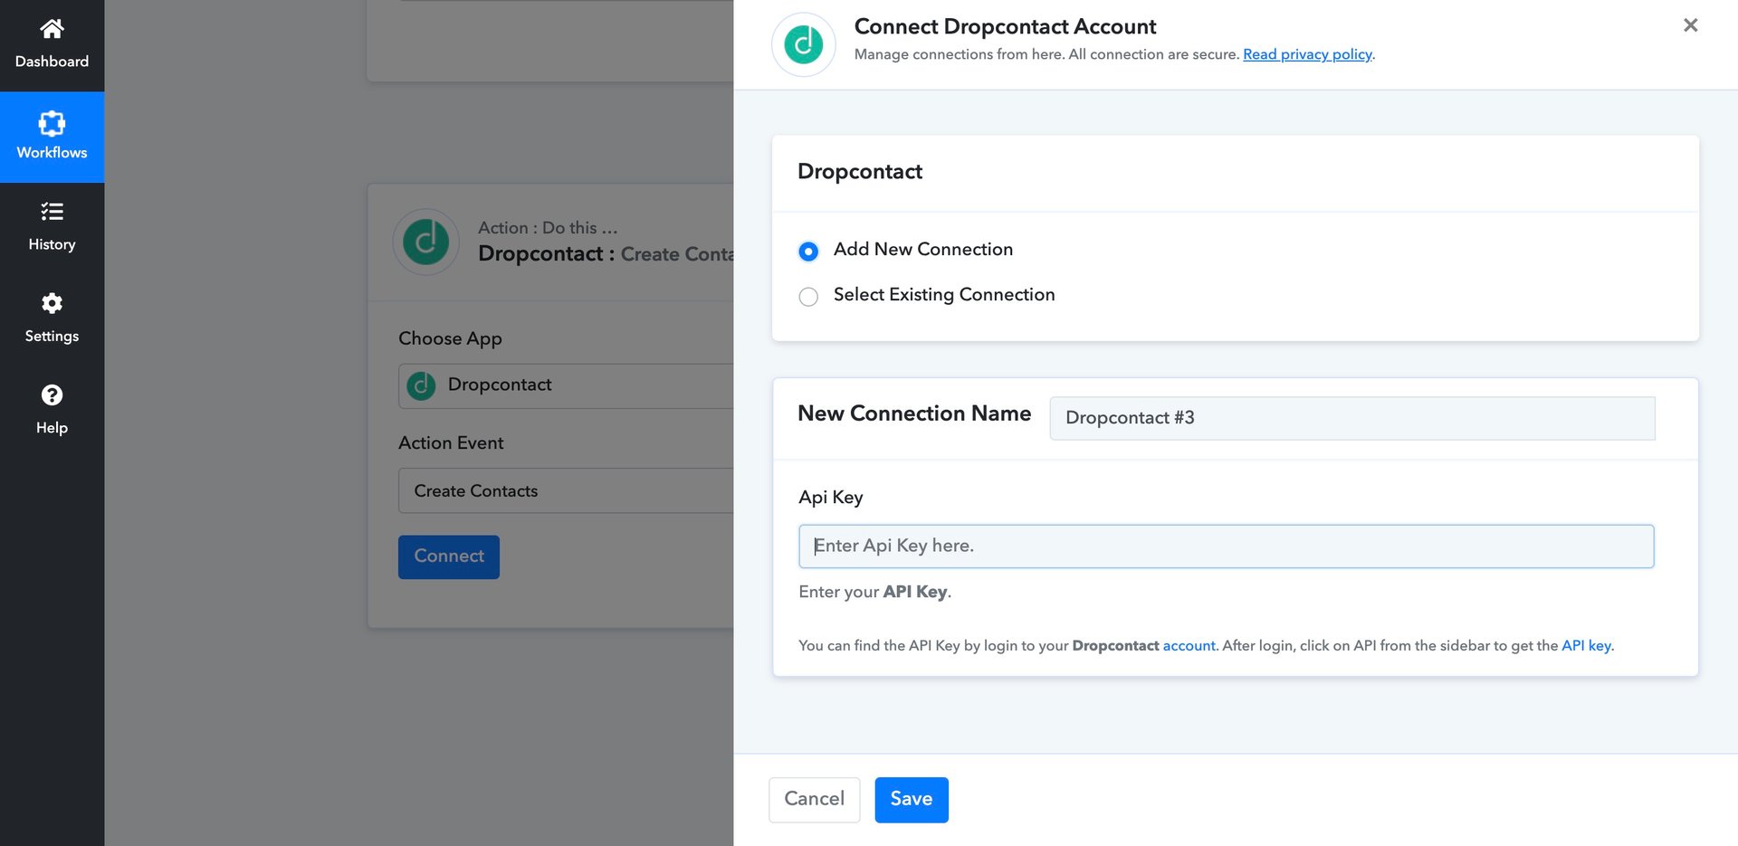Click the Help menu label

click(52, 427)
